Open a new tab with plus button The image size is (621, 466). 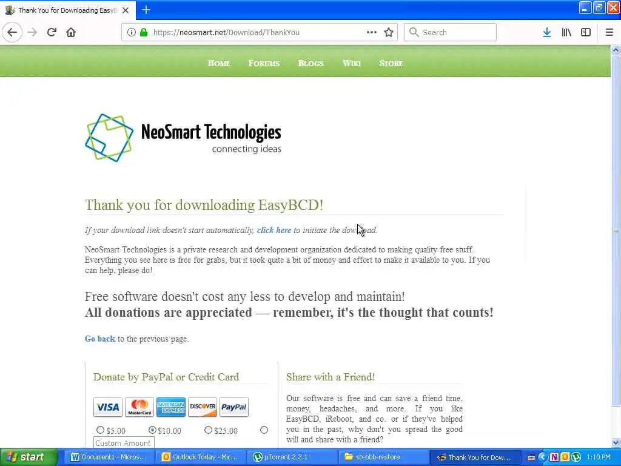coord(146,10)
